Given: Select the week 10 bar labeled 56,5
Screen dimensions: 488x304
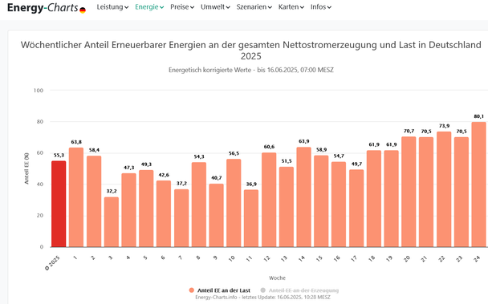Looking at the screenshot, I should coord(234,203).
